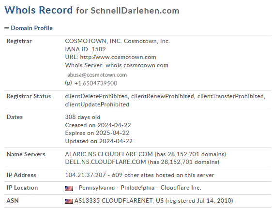Click the Whois Record heading
This screenshot has height=208, width=272.
tap(39, 10)
